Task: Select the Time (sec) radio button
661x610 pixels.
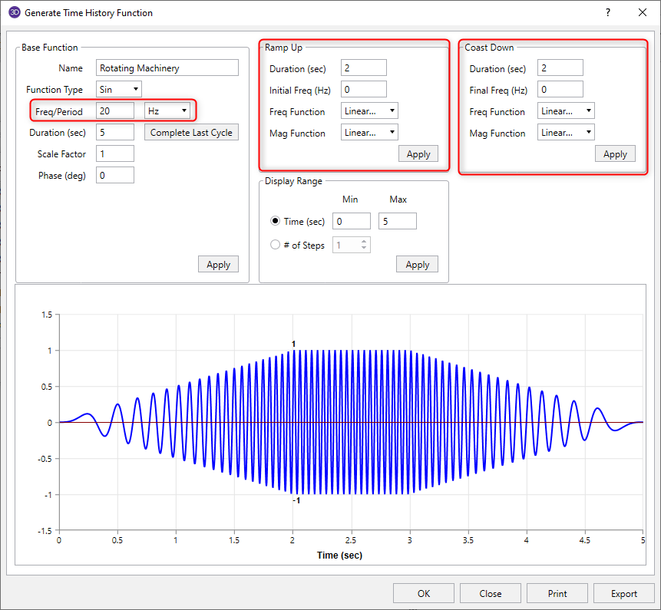Action: [276, 222]
